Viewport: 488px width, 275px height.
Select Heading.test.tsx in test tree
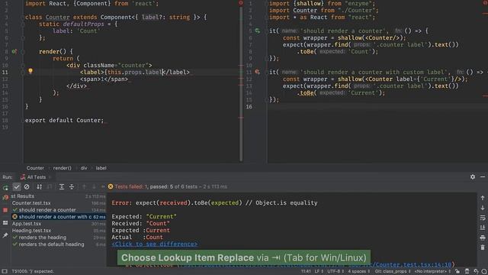31,231
